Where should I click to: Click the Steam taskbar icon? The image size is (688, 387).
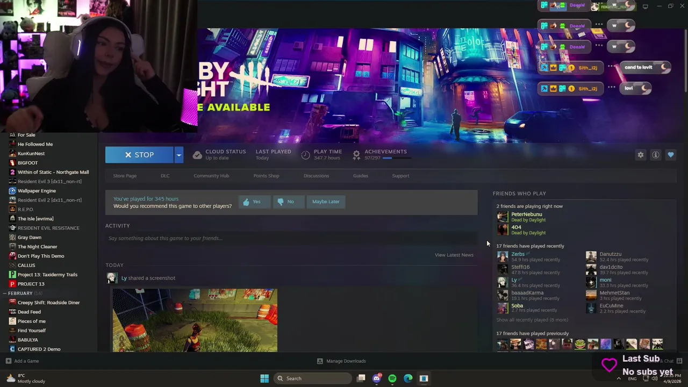point(424,378)
